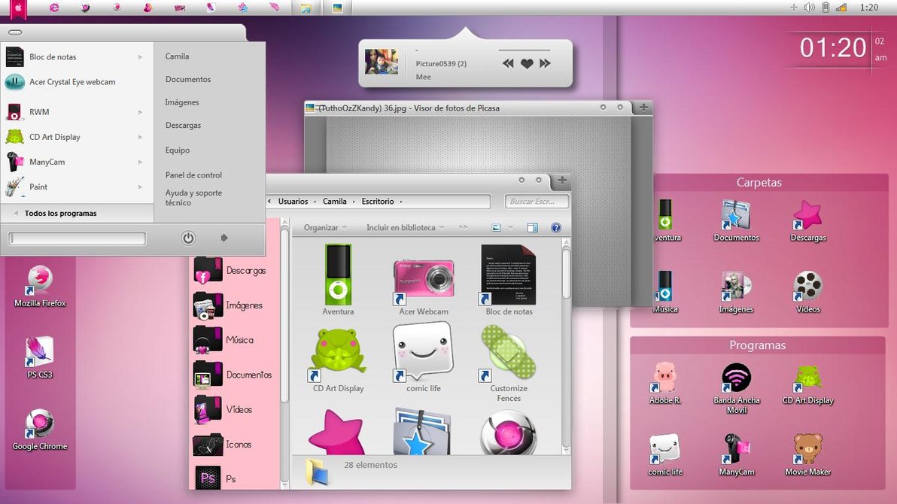The image size is (897, 504).
Task: Click the help question mark icon in explorer
Action: point(556,228)
